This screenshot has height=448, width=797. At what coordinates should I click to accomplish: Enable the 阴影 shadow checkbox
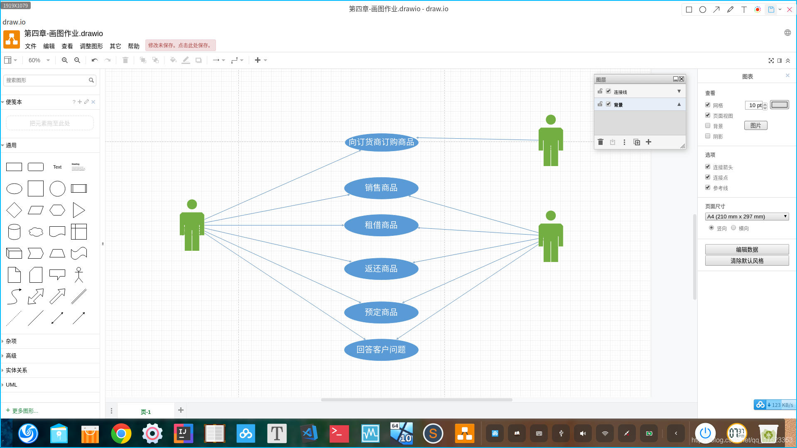(x=708, y=136)
